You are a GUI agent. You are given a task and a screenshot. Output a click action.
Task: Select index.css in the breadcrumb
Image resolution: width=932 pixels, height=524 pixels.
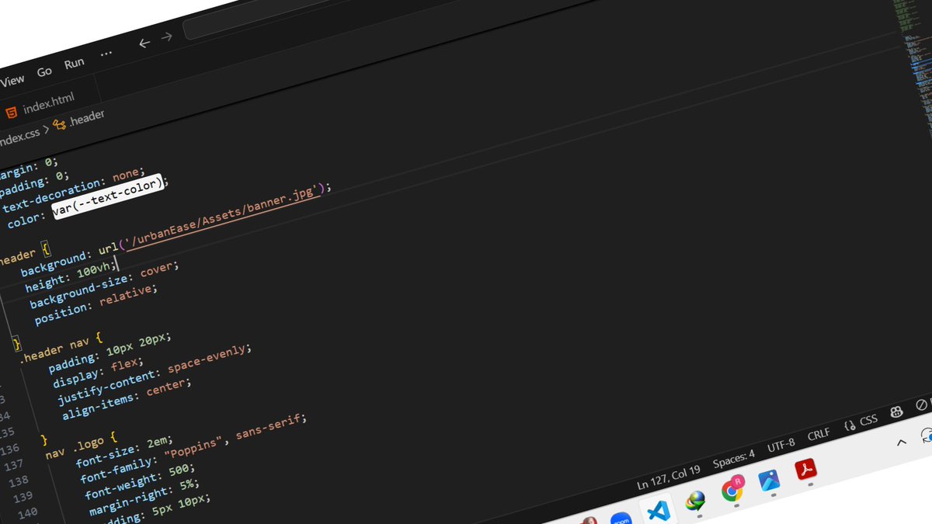[19, 138]
